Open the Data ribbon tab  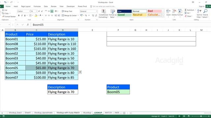[x=46, y=7]
